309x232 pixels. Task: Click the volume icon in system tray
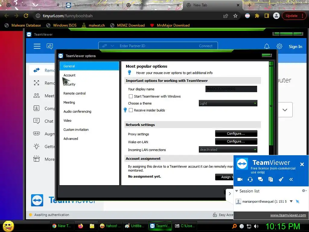[256, 226]
